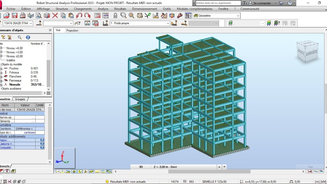Click SEMELLE F 125x50 status entry

[x=214, y=182]
